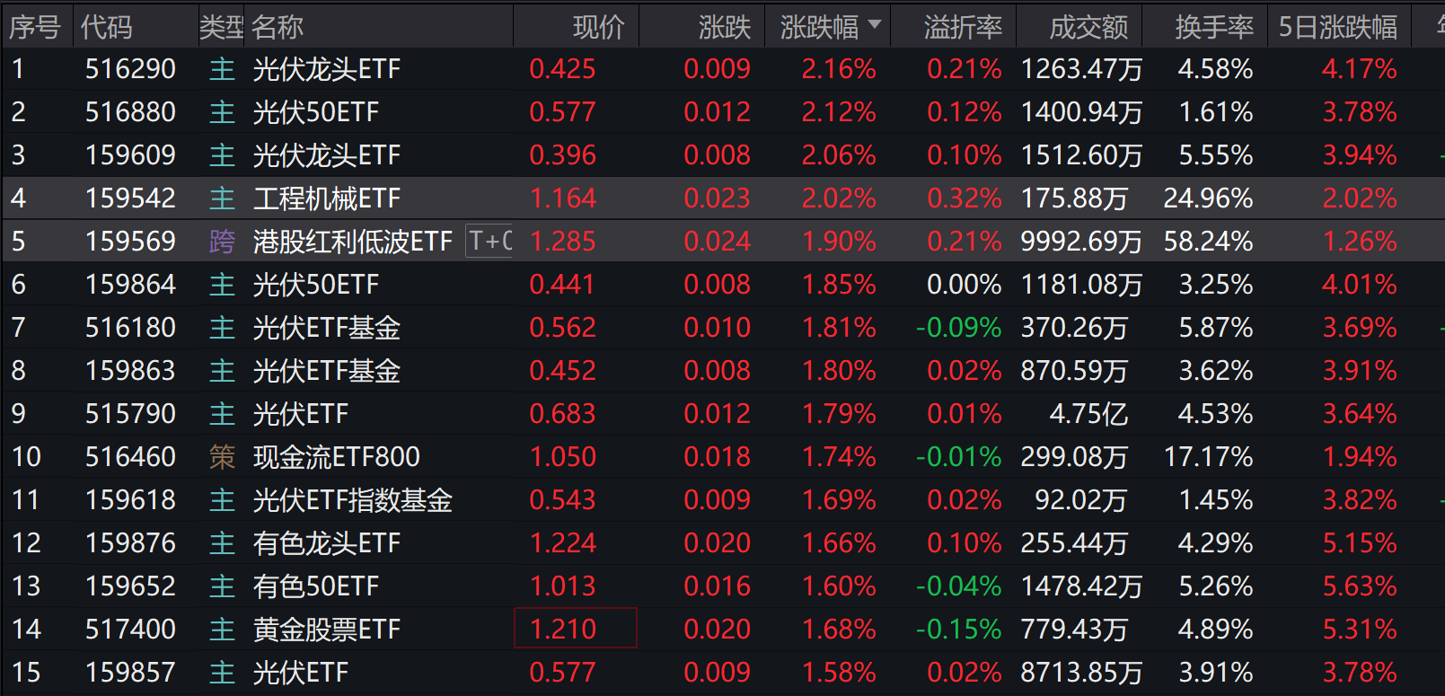Click change percent 2.16%
The image size is (1445, 696).
(x=839, y=69)
